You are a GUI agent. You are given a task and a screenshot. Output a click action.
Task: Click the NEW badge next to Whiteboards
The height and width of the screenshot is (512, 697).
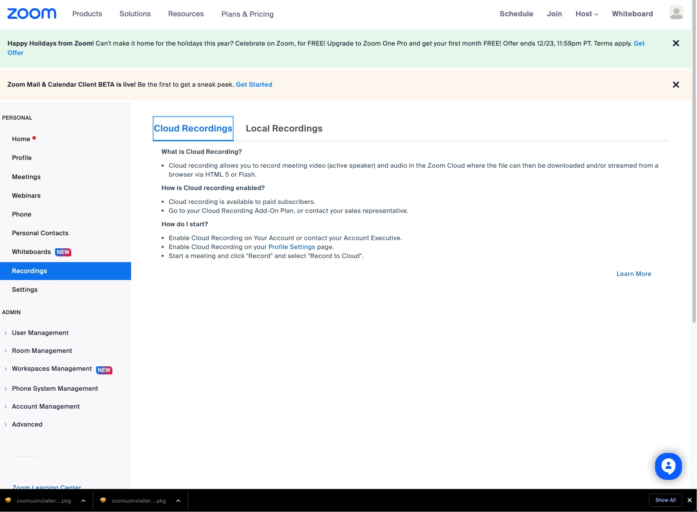pyautogui.click(x=63, y=252)
